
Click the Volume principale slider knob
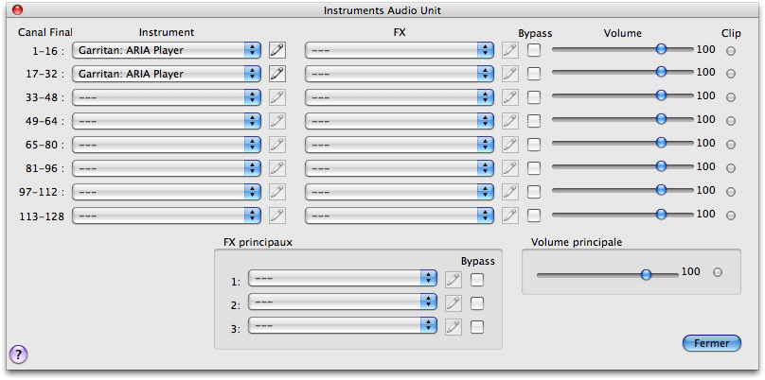[646, 273]
